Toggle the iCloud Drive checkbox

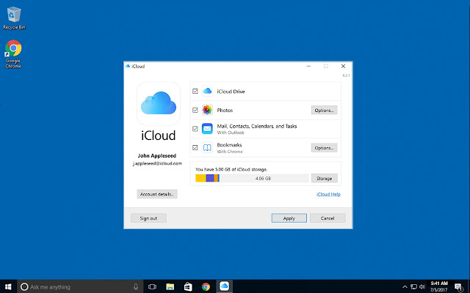tap(195, 91)
